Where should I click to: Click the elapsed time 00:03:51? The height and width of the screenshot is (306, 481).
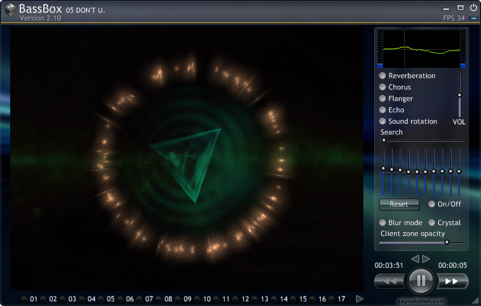pos(389,265)
